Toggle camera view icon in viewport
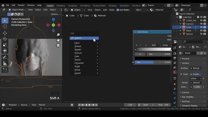Screen dimensions: 208x117 point(58,45)
